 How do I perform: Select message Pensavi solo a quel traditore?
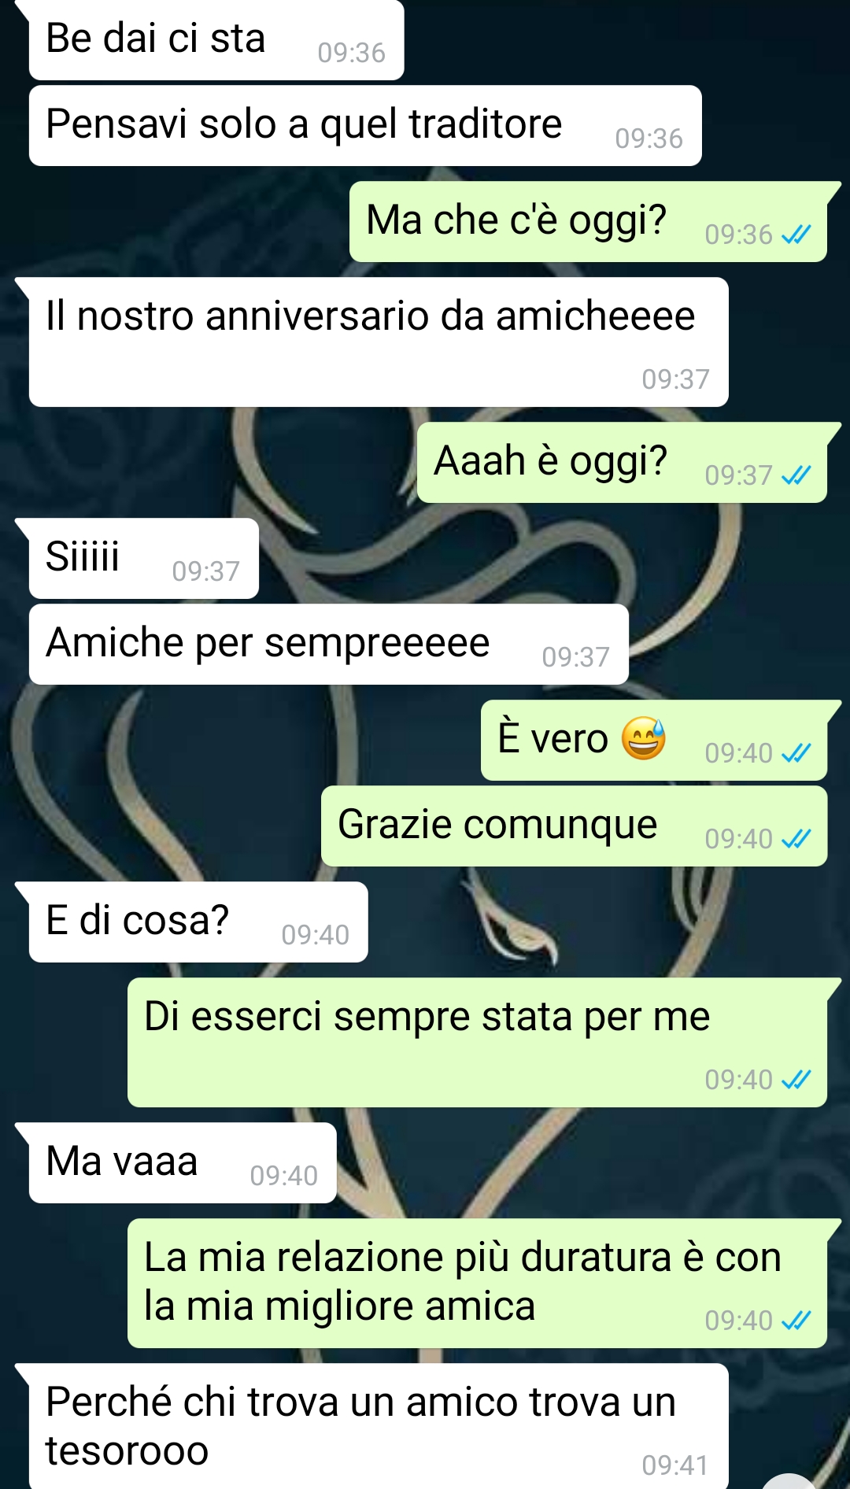pyautogui.click(x=365, y=126)
